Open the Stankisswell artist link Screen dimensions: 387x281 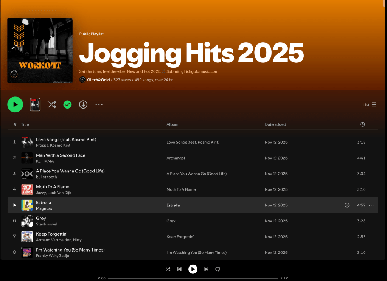tap(47, 224)
